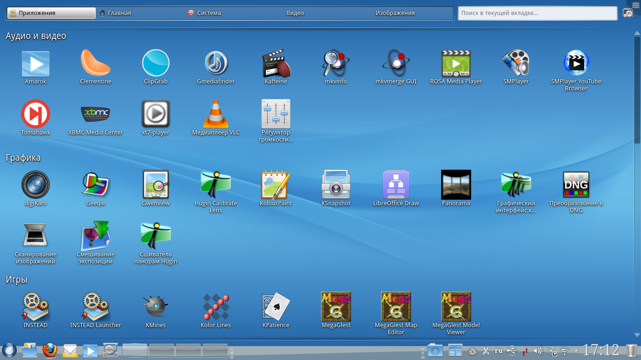Open the volume control in system tray
Image resolution: width=641 pixels, height=360 pixels.
click(538, 351)
